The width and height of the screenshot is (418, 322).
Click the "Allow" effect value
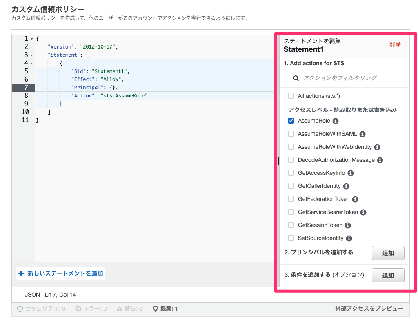(111, 79)
